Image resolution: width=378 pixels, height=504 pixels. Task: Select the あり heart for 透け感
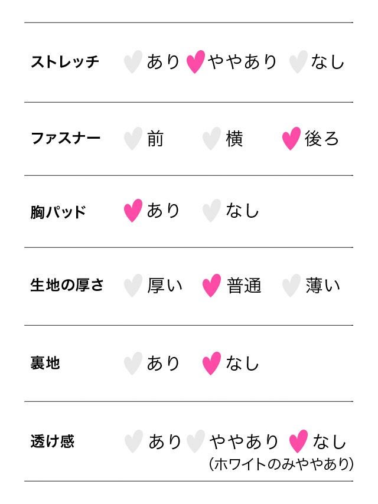pyautogui.click(x=134, y=441)
